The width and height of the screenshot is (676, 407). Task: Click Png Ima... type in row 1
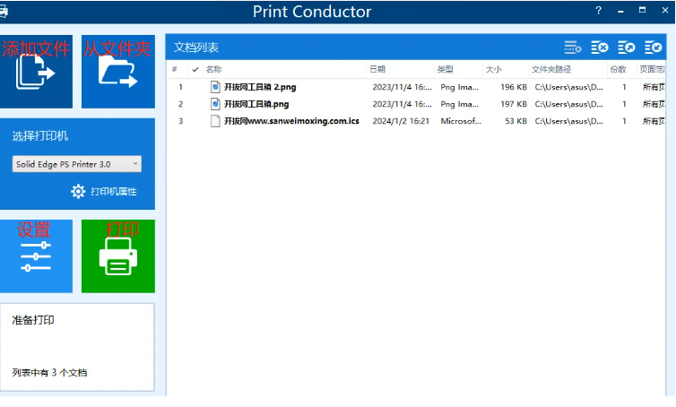click(460, 87)
